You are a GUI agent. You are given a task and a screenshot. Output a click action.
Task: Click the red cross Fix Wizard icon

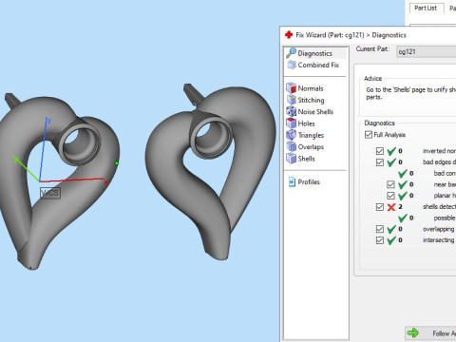pyautogui.click(x=289, y=34)
